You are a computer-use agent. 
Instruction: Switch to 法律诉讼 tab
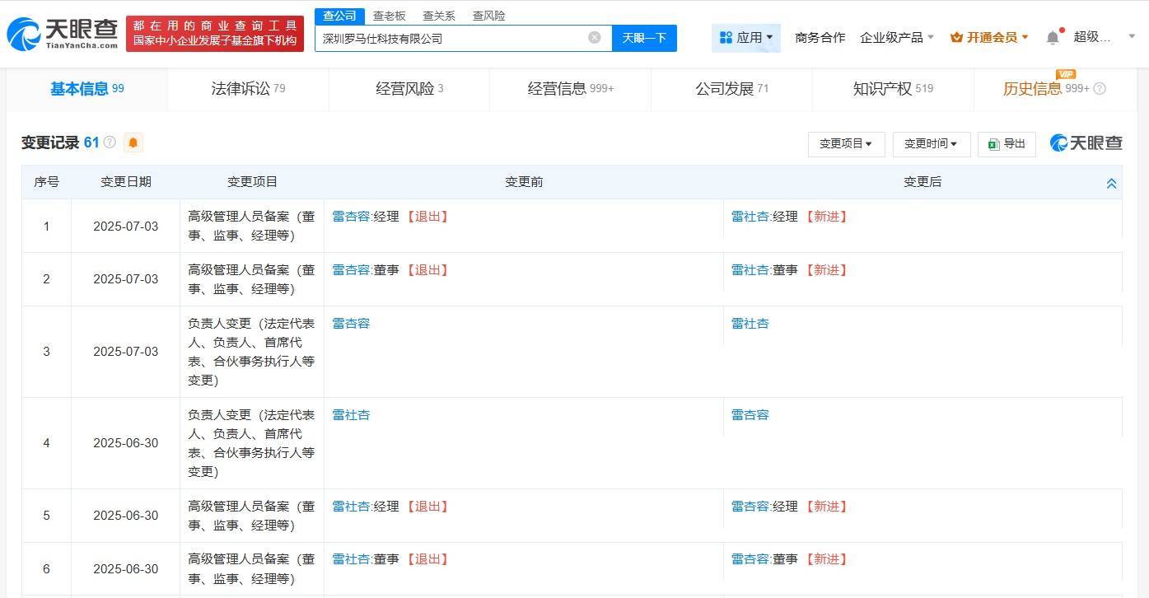248,89
